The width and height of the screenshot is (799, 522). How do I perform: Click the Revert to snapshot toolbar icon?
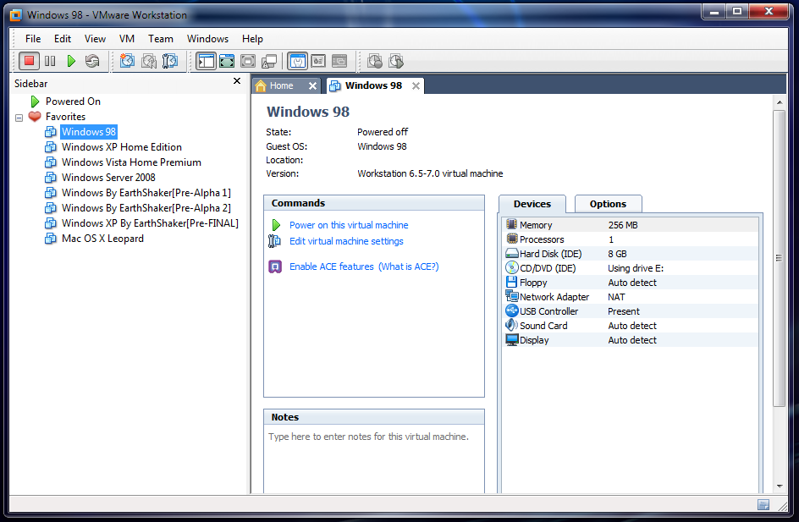pos(149,61)
